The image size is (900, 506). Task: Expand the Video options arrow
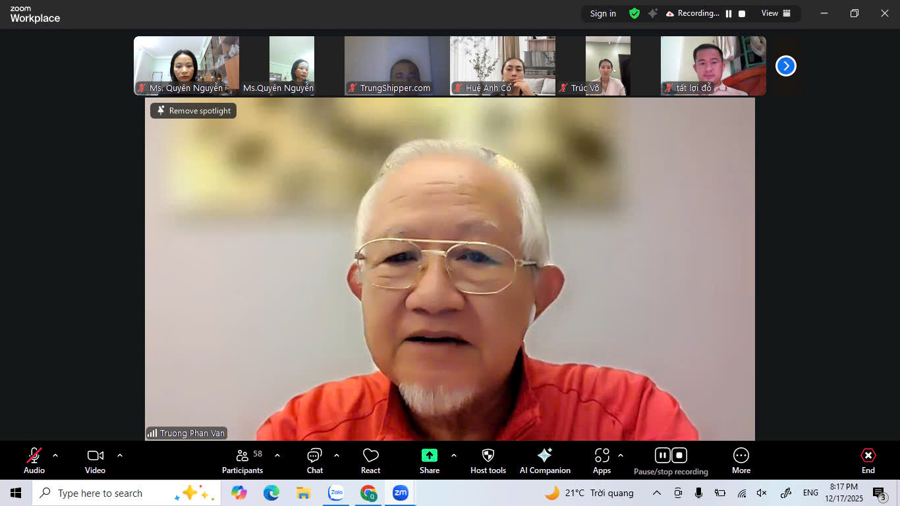pyautogui.click(x=120, y=455)
